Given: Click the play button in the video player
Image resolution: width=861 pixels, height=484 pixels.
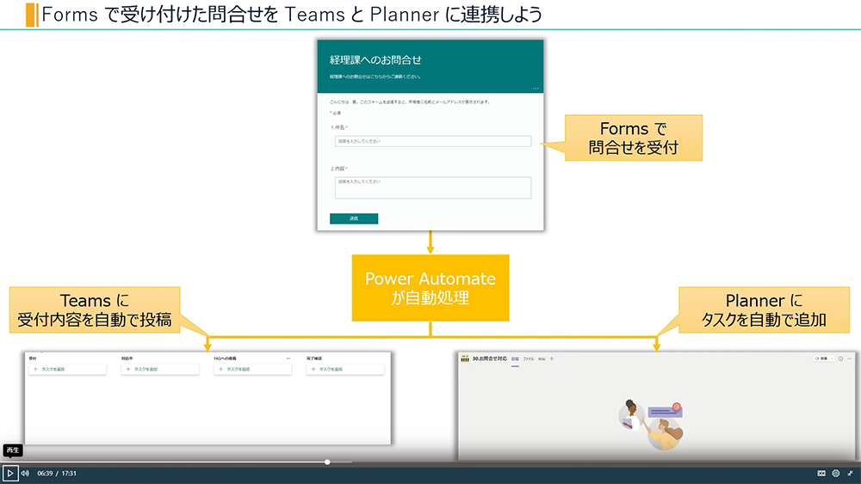Looking at the screenshot, I should click(10, 473).
